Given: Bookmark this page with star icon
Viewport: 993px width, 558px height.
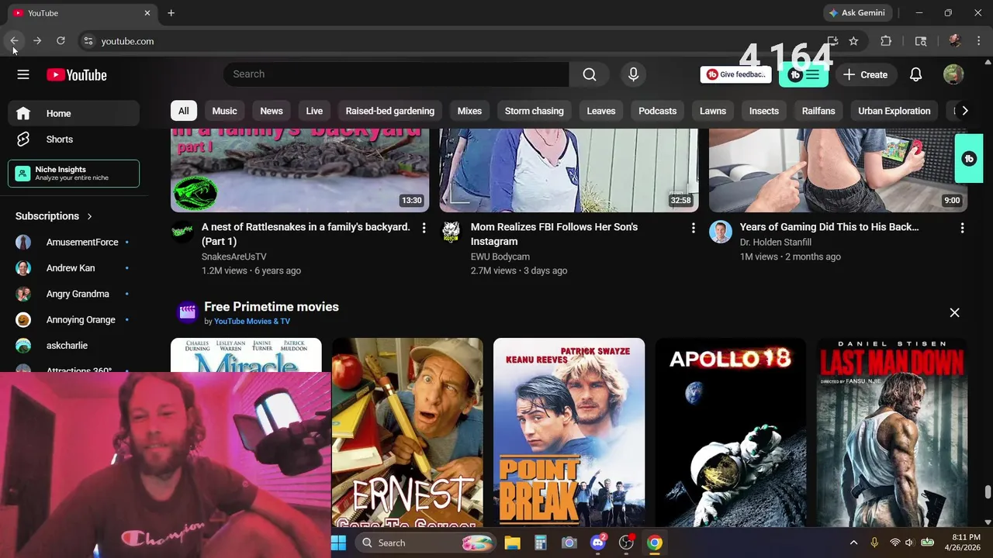Looking at the screenshot, I should click(x=853, y=41).
